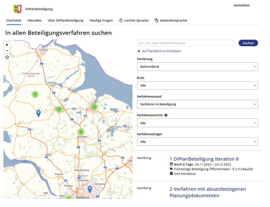Click the blue map pin near Hamburg
The height and width of the screenshot is (207, 270).
[x=90, y=189]
